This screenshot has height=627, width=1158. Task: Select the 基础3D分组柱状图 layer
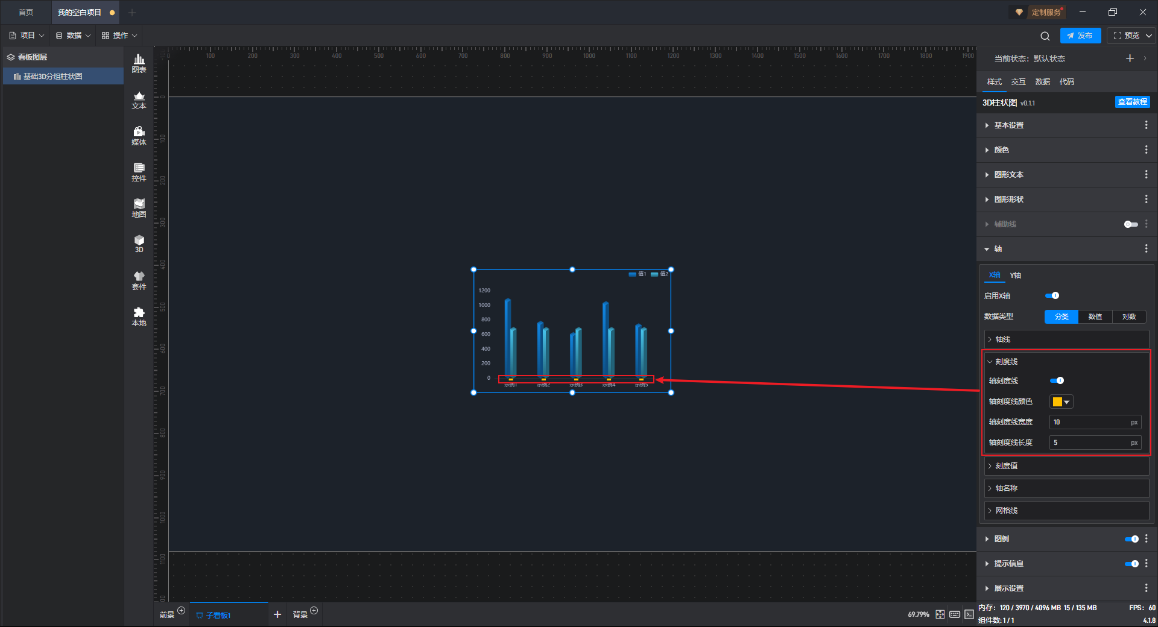(x=63, y=77)
